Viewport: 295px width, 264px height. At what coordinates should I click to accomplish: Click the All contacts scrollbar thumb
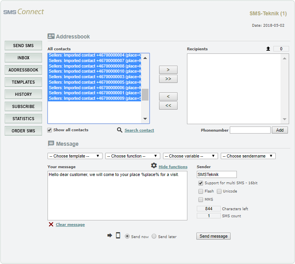(x=145, y=95)
